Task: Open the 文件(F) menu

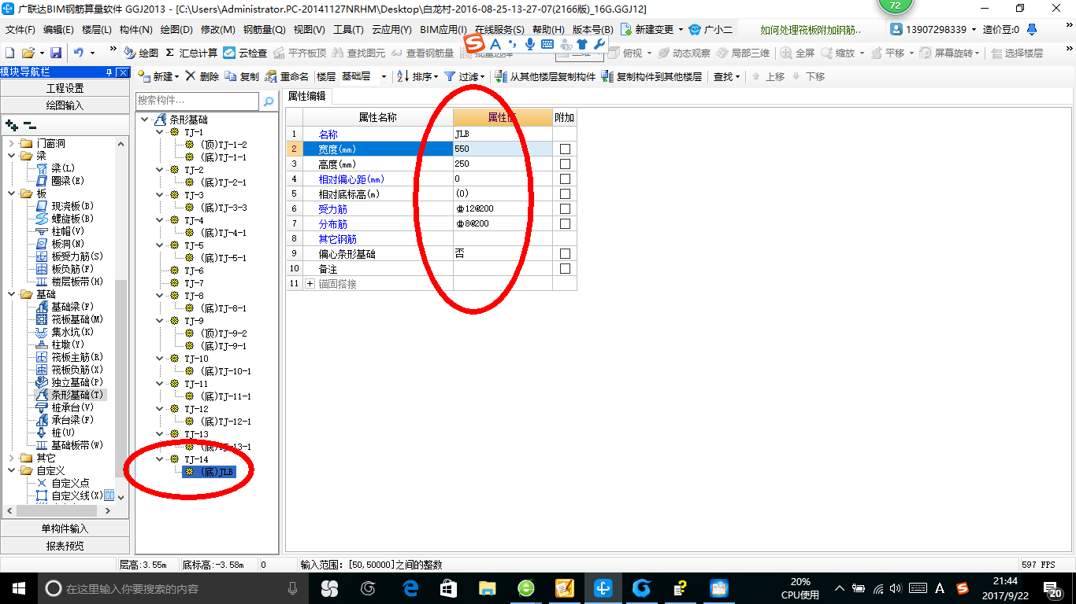Action: click(20, 30)
